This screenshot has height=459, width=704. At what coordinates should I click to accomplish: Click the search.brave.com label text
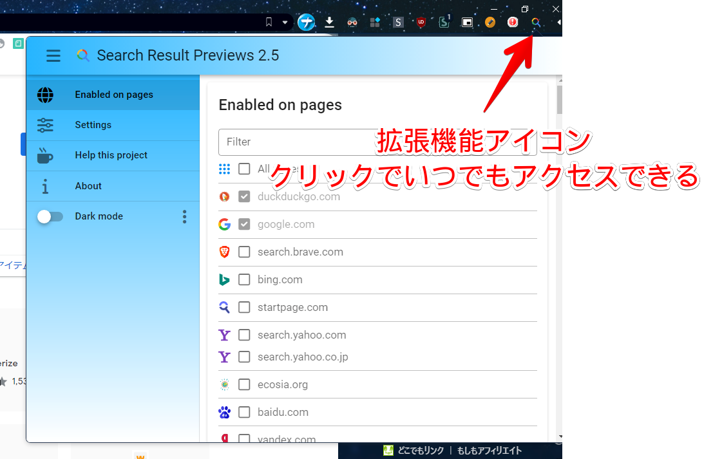[x=300, y=252]
